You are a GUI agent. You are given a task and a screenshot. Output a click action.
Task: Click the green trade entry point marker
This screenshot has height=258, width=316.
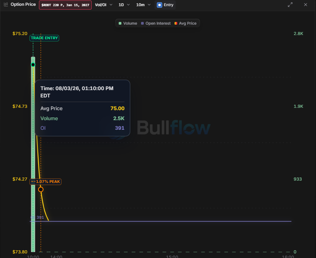[33, 65]
